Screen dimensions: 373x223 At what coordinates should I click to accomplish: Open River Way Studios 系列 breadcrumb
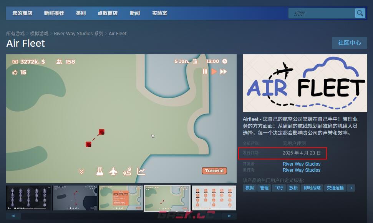pos(78,33)
